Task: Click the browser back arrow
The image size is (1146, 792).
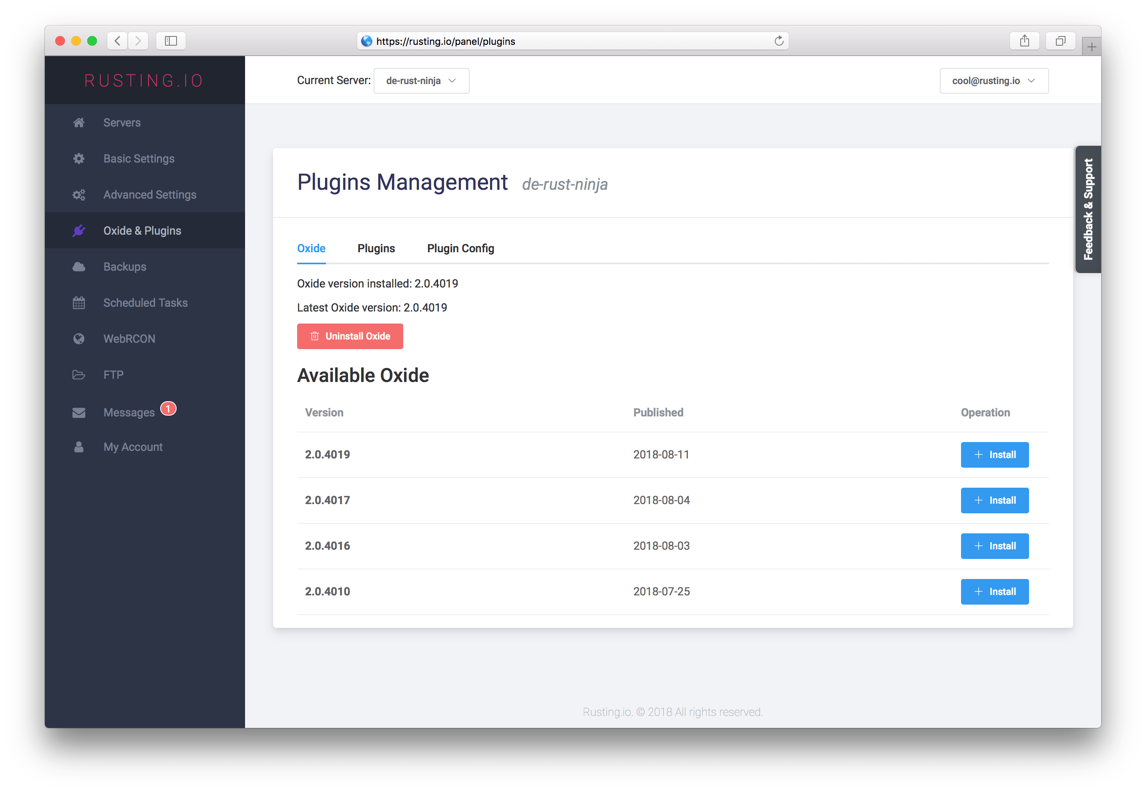Action: point(118,41)
